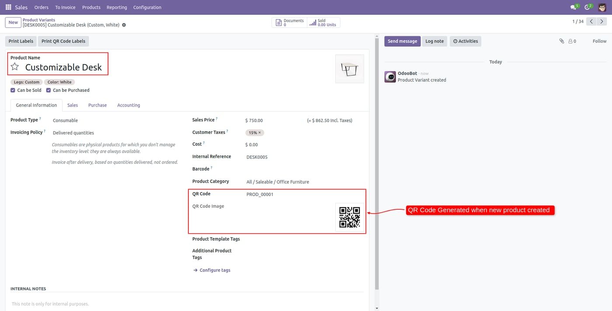Click the paperclip attachments icon
Image resolution: width=612 pixels, height=311 pixels.
coord(562,41)
